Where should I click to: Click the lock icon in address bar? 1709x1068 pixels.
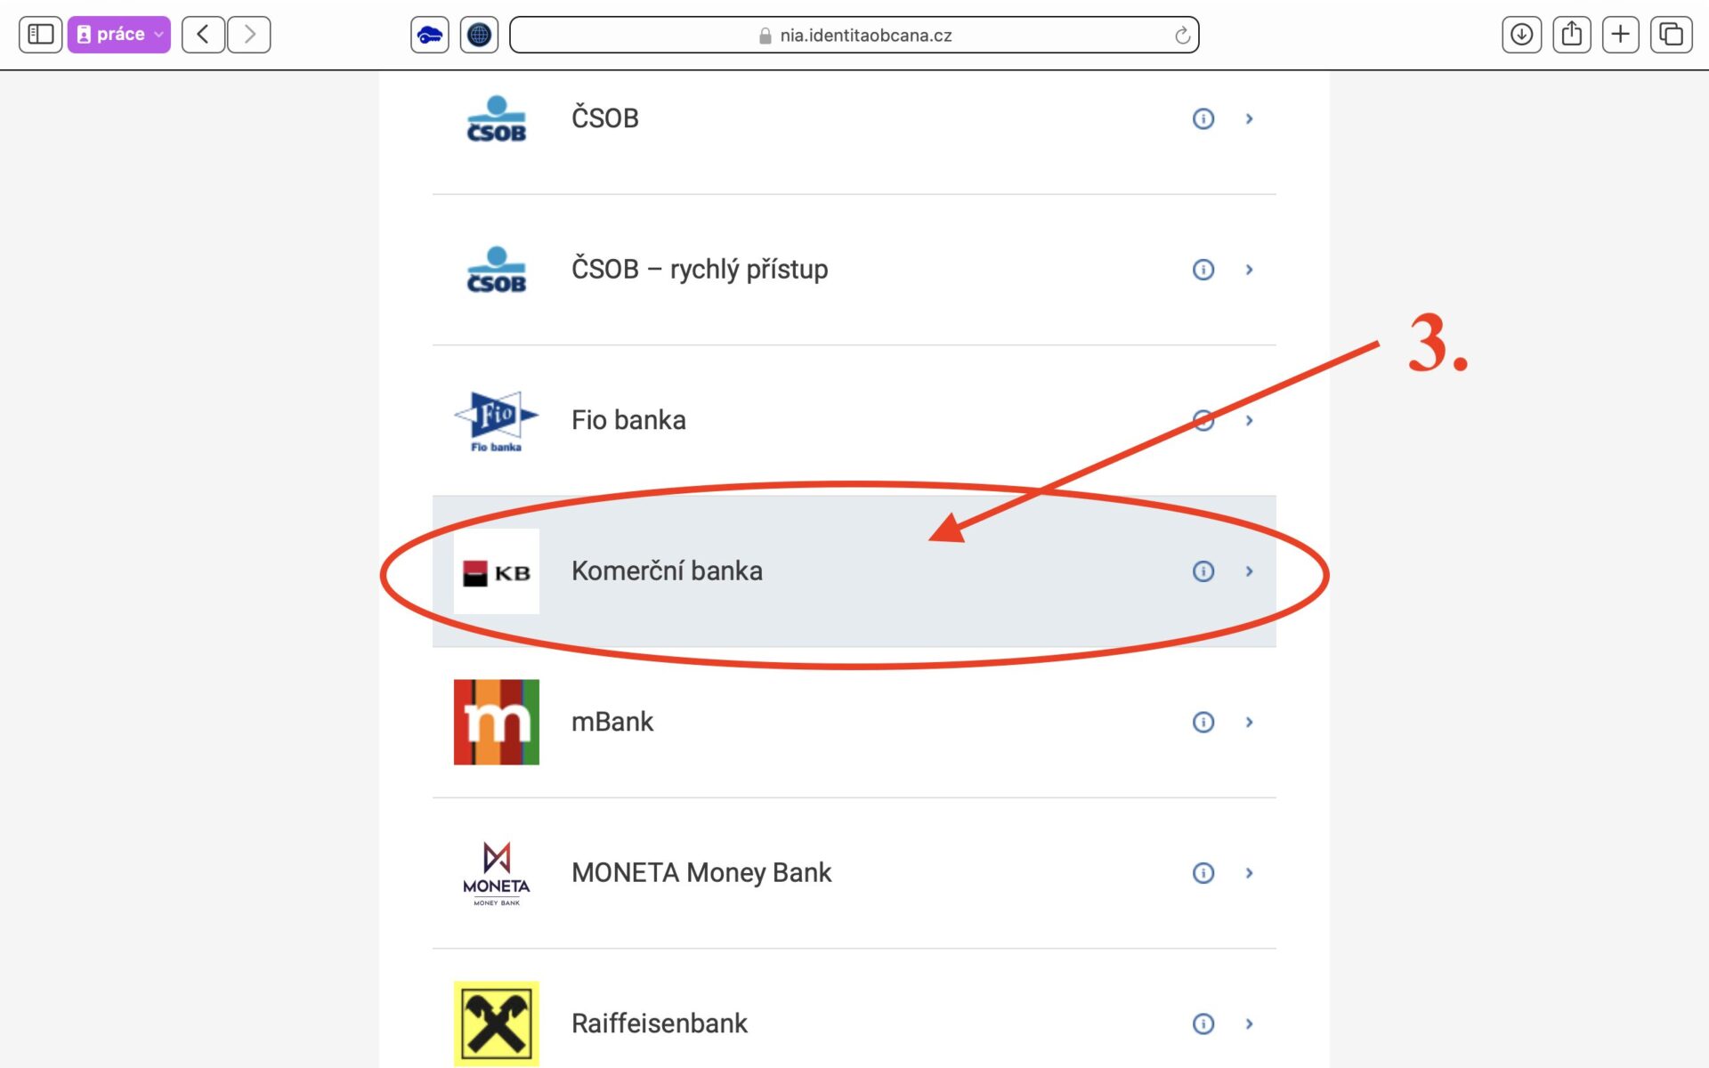pyautogui.click(x=765, y=36)
